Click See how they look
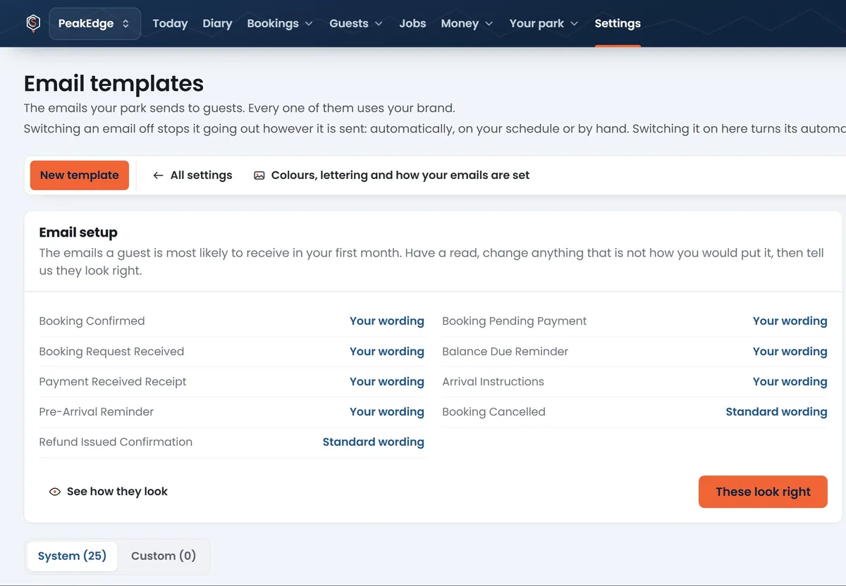This screenshot has width=846, height=586. [108, 492]
